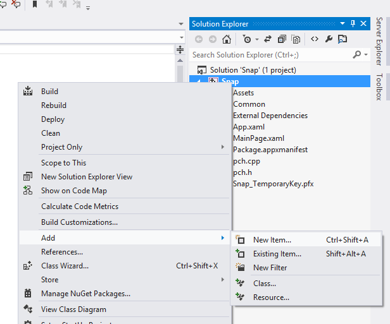Open the Toolbox side tab
390x324 pixels.
379,87
